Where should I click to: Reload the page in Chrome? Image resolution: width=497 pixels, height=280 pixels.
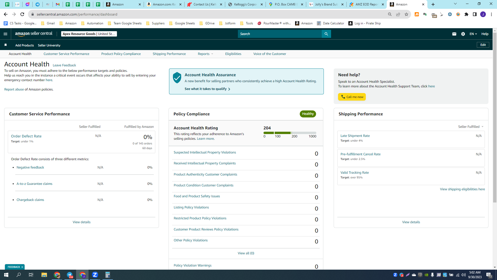[x=22, y=14]
